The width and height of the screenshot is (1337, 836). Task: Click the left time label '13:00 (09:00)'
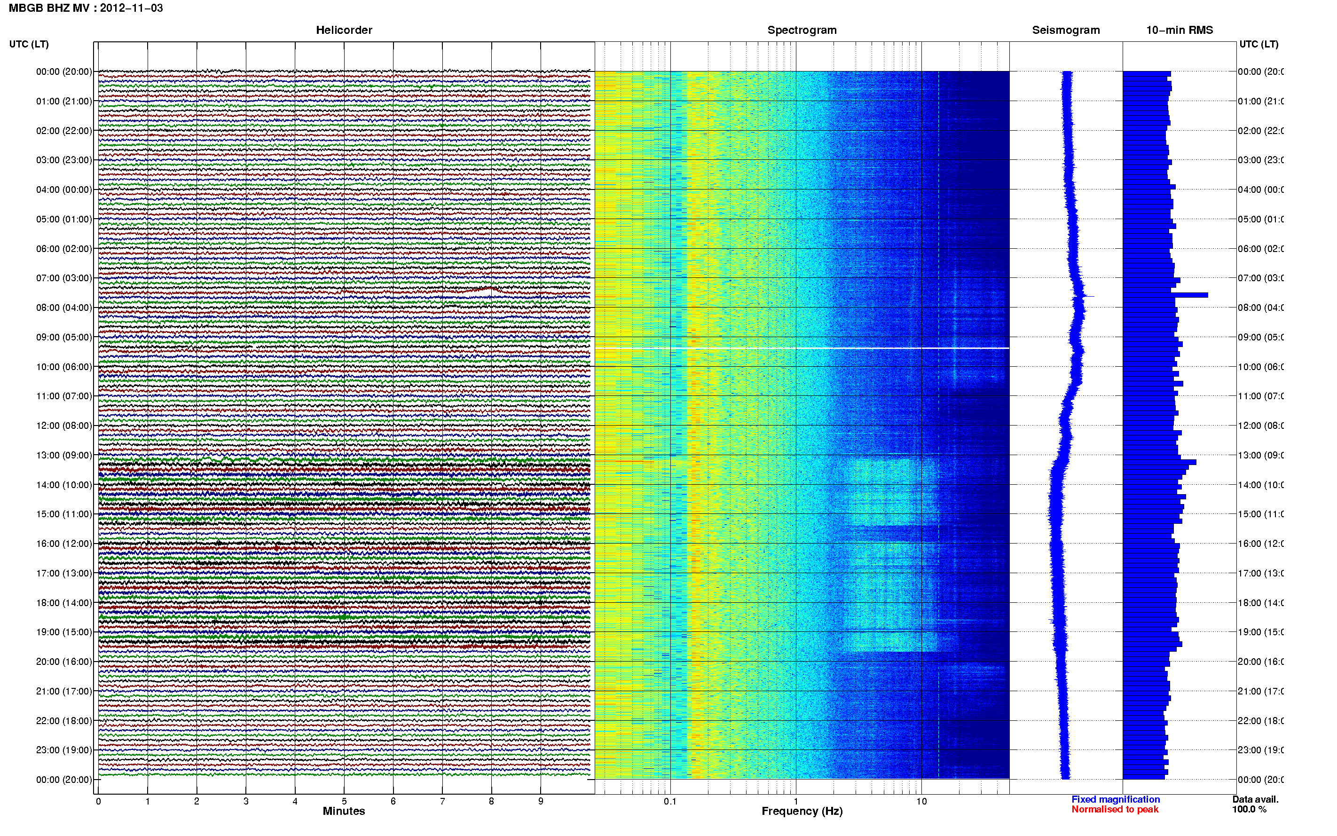(x=64, y=455)
